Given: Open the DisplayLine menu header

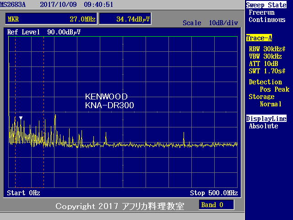Looking at the screenshot, I should pyautogui.click(x=266, y=119).
